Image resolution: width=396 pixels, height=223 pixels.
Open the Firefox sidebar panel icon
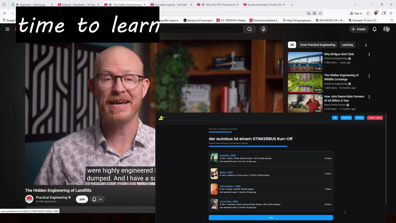384,13
